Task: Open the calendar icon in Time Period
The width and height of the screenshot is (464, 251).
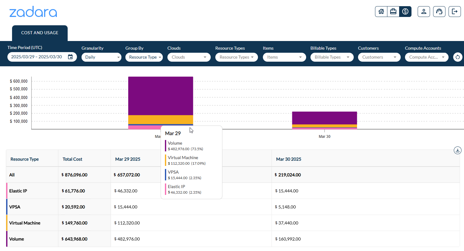Action: (70, 57)
